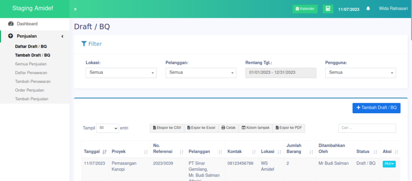
Task: Click the Dashboard icon in sidebar
Action: pyautogui.click(x=11, y=24)
